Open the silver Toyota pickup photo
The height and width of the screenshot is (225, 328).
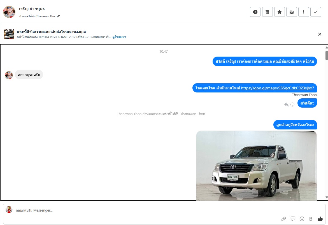click(x=256, y=165)
